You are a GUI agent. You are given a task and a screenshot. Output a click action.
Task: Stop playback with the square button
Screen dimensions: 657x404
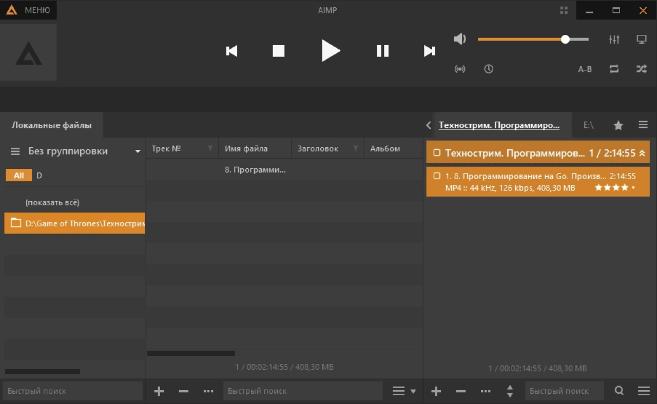coord(279,51)
